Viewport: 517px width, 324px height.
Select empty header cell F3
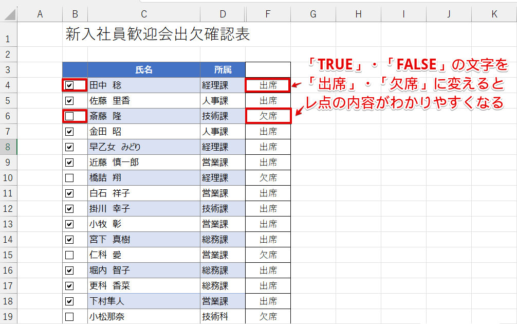pyautogui.click(x=268, y=70)
